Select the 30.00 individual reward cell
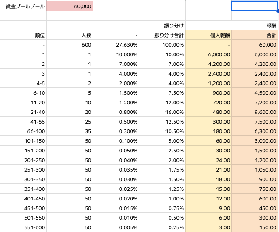This screenshot has width=279, height=232. tap(208, 150)
